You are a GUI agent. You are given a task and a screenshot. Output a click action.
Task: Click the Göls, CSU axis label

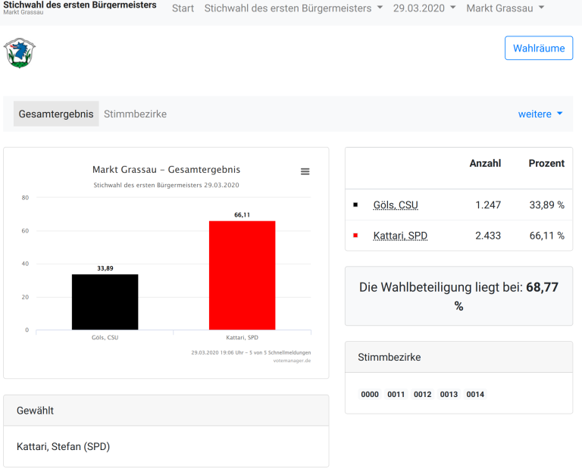[105, 338]
